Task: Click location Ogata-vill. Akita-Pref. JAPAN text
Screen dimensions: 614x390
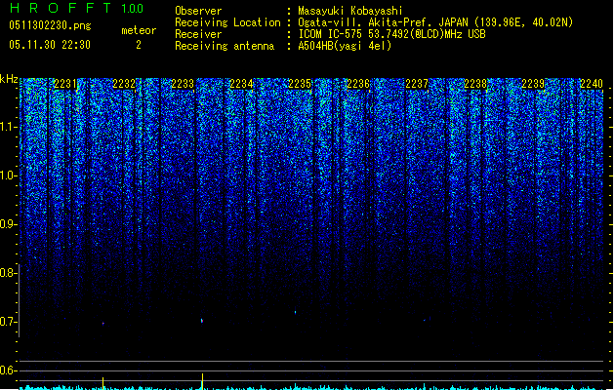Action: point(435,22)
